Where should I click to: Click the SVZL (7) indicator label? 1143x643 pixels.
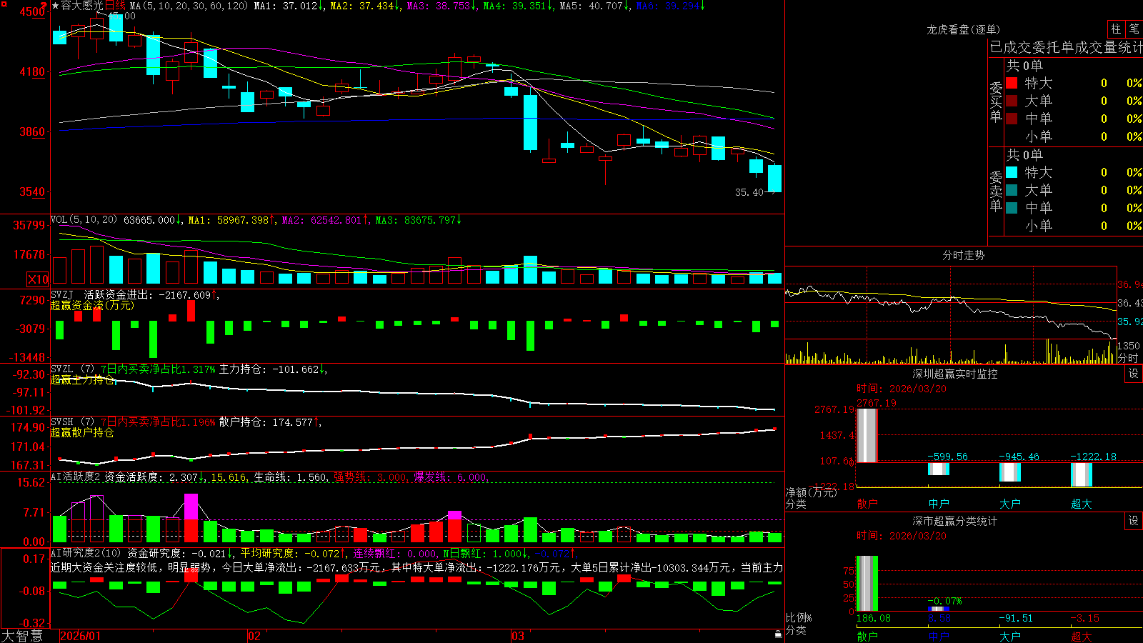click(72, 369)
